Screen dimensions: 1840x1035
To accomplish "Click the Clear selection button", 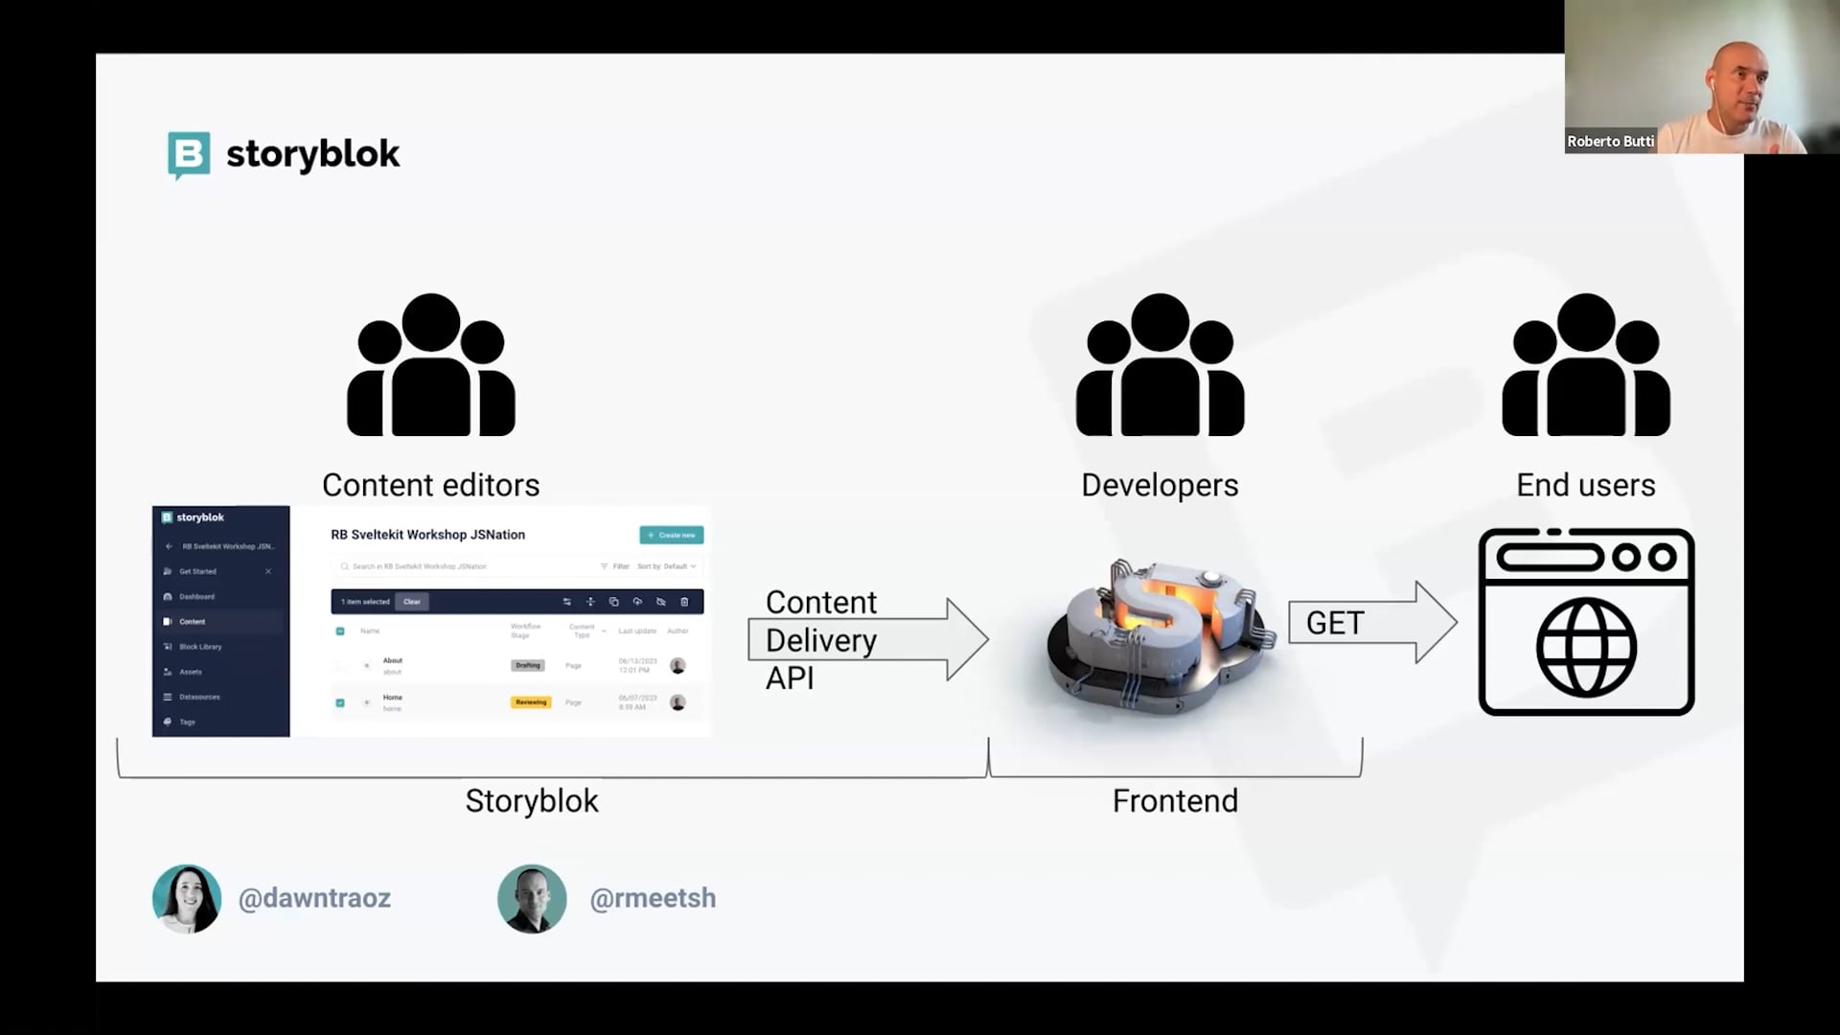I will point(412,602).
